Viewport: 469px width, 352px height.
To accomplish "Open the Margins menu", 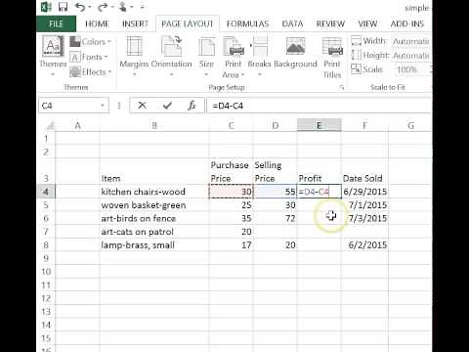I will 134,56.
